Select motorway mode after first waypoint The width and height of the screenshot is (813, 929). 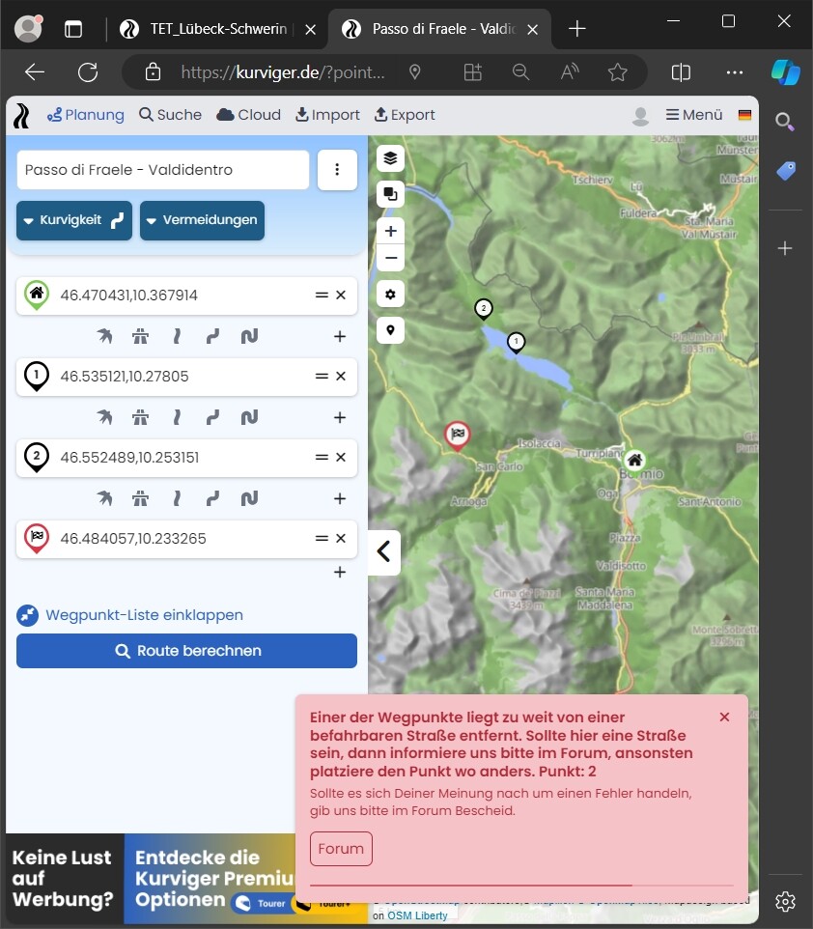tap(141, 337)
